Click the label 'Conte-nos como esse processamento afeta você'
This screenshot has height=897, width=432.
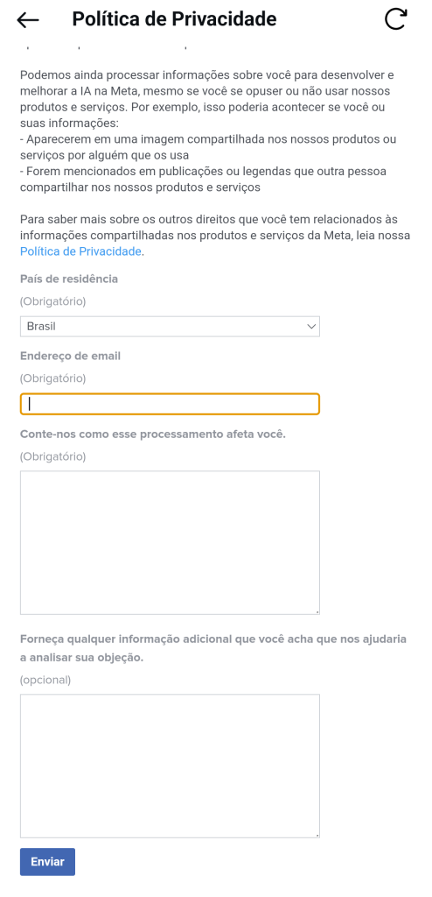152,434
